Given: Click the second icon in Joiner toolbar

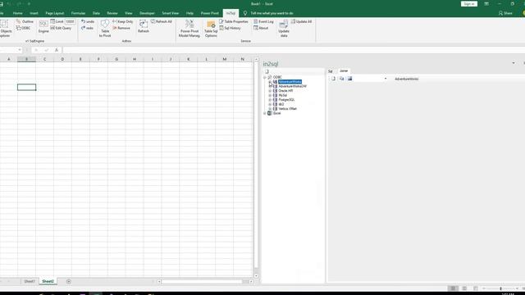Looking at the screenshot, I should 341,79.
